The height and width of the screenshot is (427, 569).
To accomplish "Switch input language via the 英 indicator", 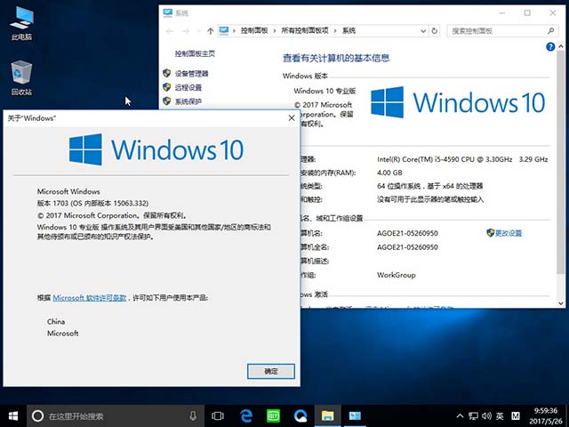I will pos(500,415).
